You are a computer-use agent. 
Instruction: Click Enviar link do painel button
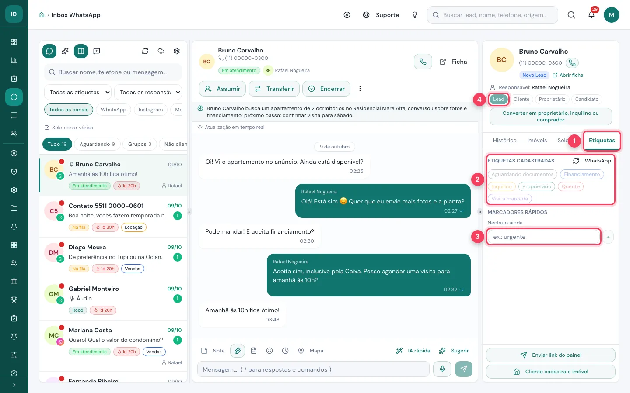tap(551, 355)
